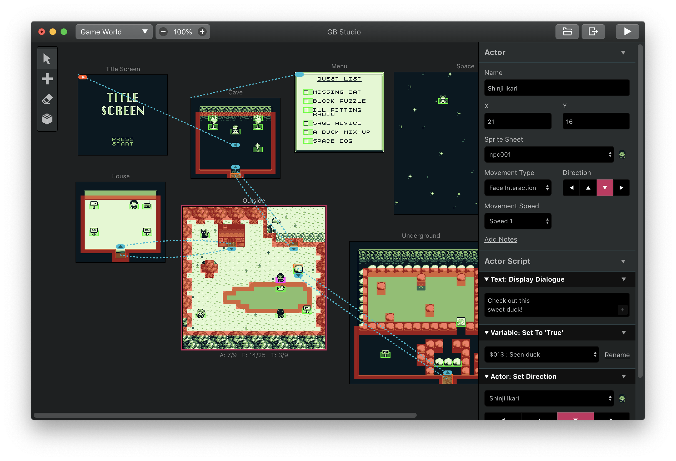Screen dimensions: 676x461
Task: Zoom out with the minus button
Action: click(x=164, y=32)
